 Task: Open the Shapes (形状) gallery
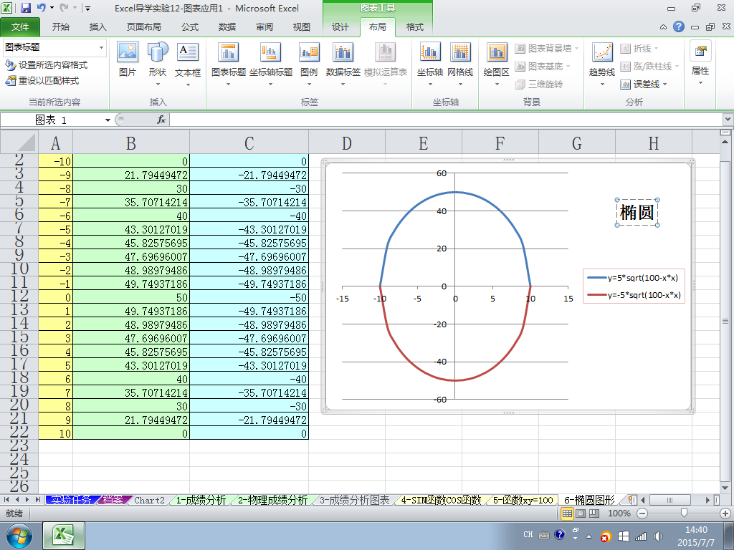point(157,59)
